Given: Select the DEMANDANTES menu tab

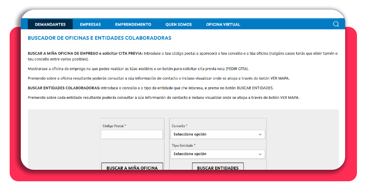Looking at the screenshot, I should pyautogui.click(x=50, y=24).
